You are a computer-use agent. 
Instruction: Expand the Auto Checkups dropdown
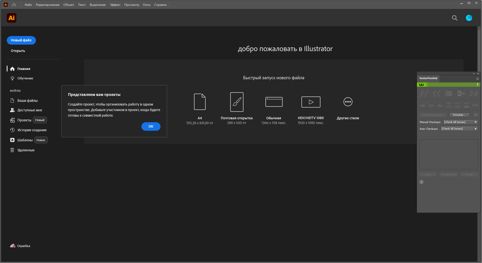tap(476, 129)
